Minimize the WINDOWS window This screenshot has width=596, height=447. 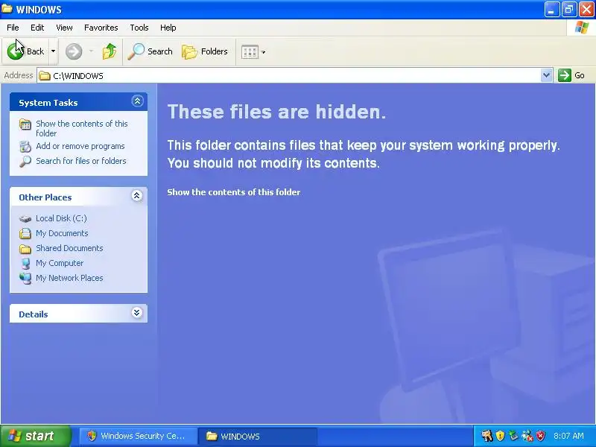coord(551,10)
